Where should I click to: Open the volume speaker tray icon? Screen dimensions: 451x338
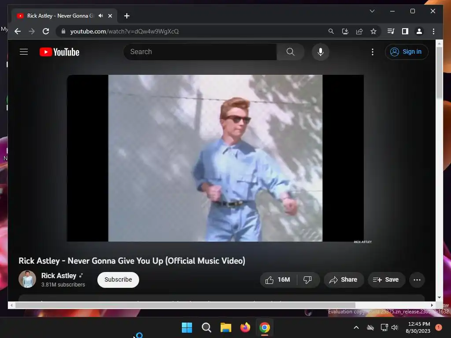[395, 327]
